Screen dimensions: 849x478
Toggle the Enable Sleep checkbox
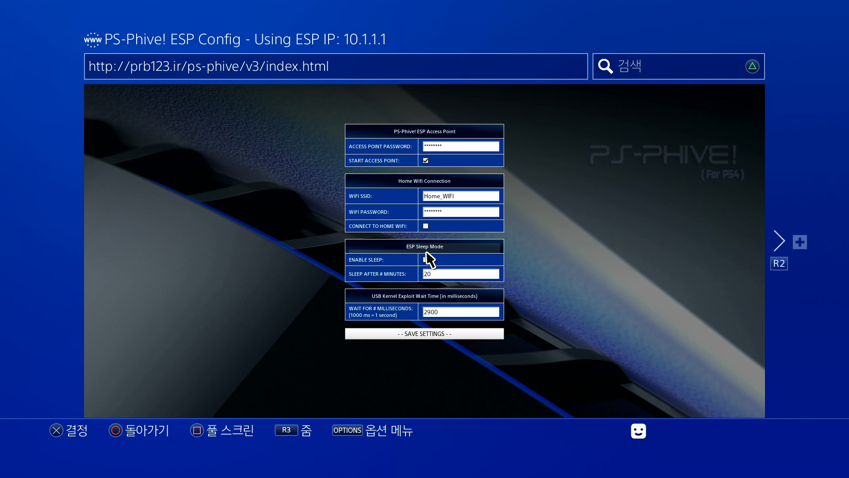(x=425, y=260)
